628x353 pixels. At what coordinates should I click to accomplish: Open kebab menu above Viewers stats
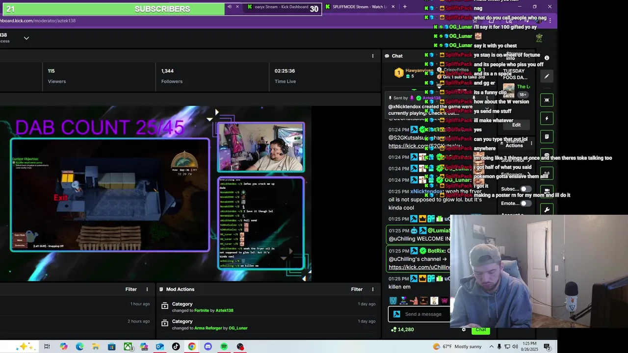pyautogui.click(x=372, y=56)
